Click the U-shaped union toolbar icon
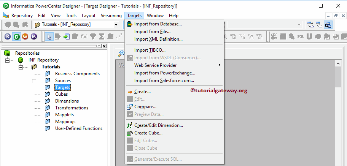Viewport: 347px width, 166px height. point(309,36)
